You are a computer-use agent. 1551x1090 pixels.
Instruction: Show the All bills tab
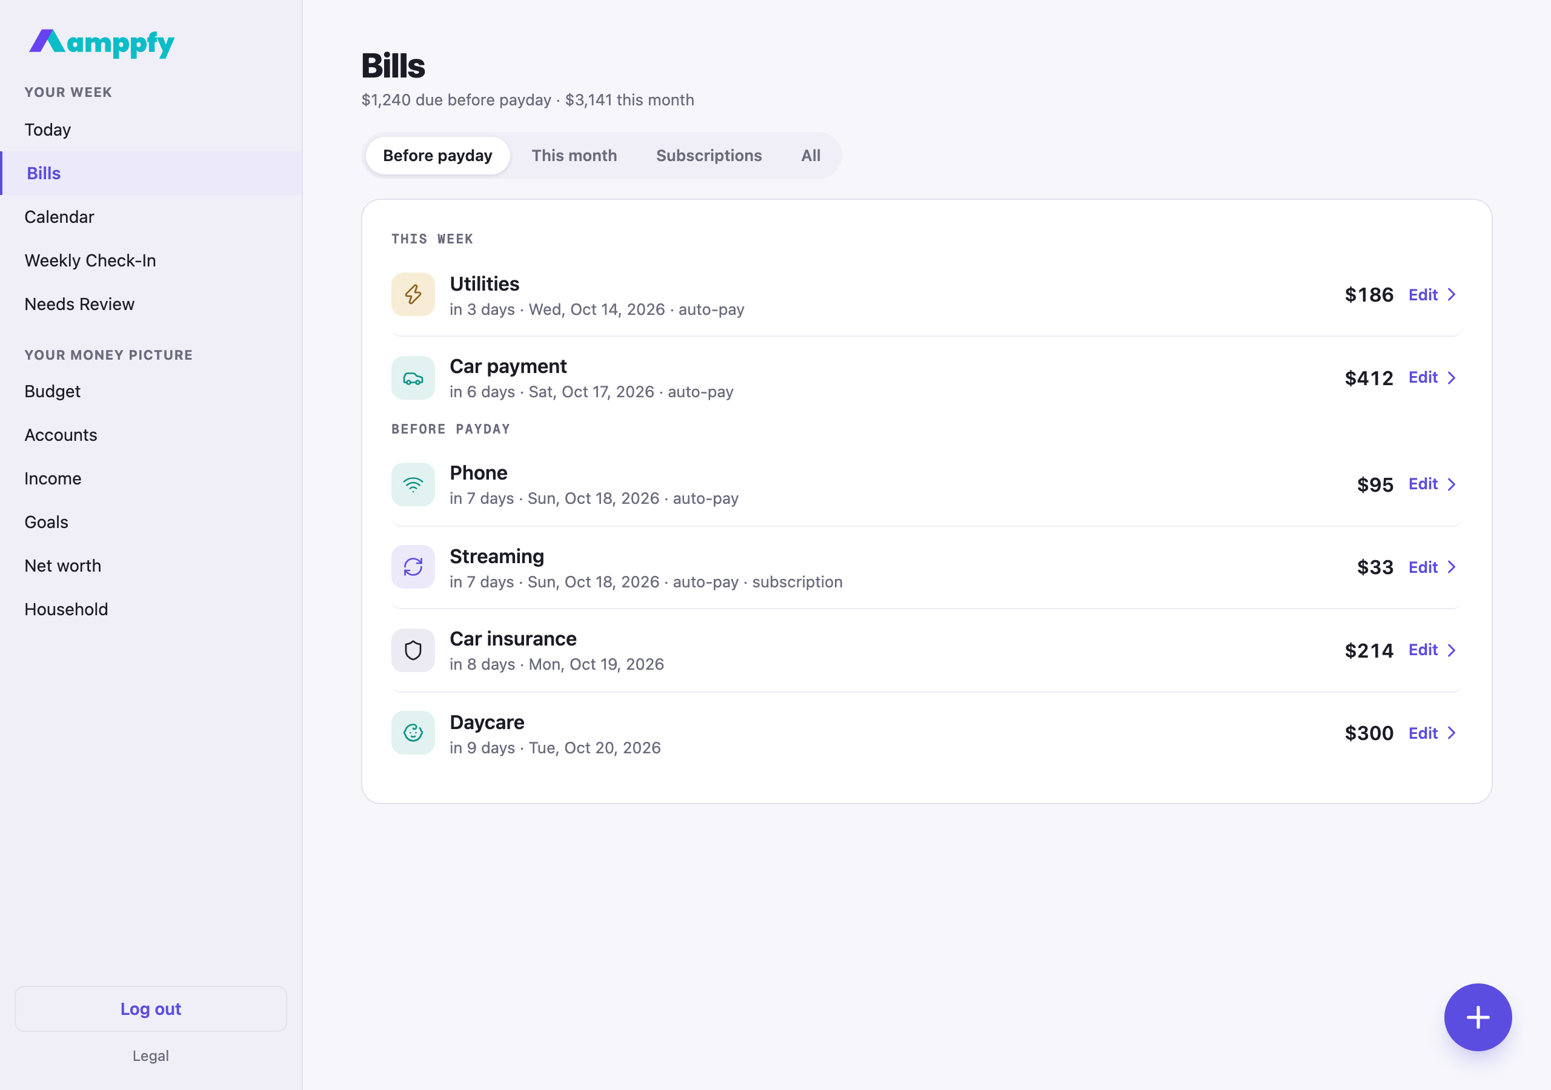point(811,156)
